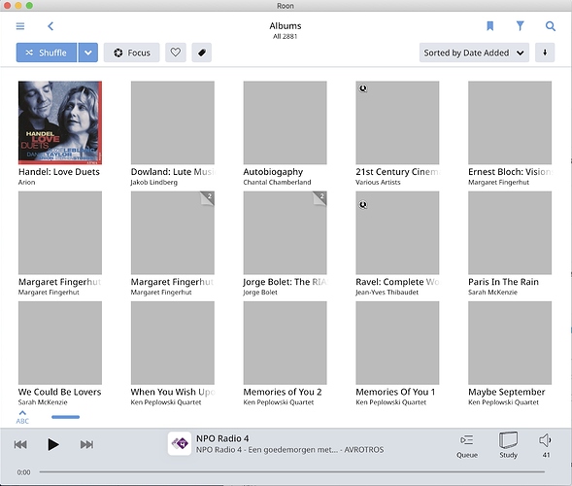Click the Shuffle button
The image size is (572, 486).
(47, 52)
